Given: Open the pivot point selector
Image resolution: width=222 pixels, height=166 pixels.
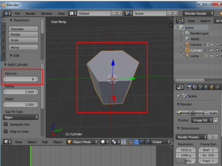Looking at the screenshot, I should [x=115, y=142].
